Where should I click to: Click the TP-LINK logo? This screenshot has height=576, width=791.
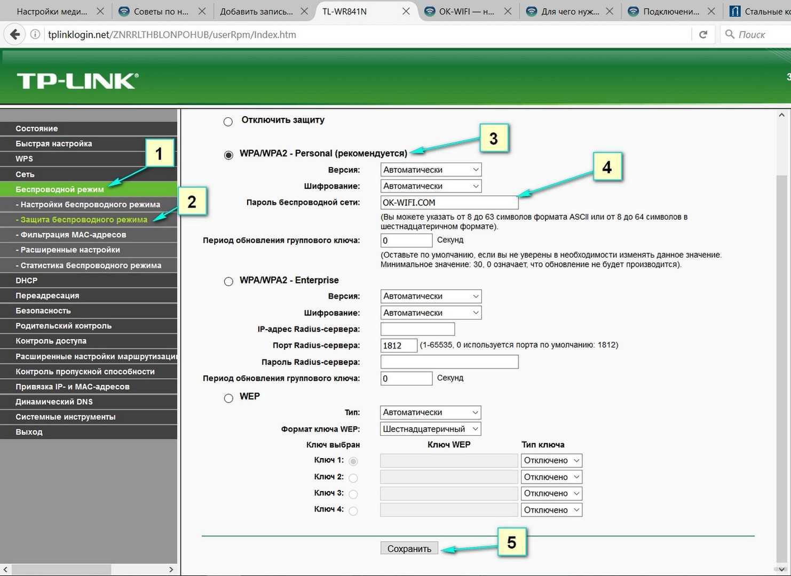tap(78, 81)
